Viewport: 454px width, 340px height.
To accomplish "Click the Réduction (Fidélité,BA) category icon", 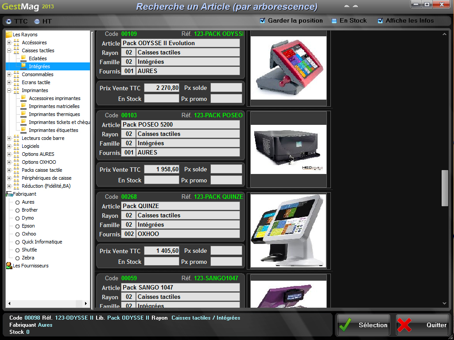I will [x=16, y=186].
